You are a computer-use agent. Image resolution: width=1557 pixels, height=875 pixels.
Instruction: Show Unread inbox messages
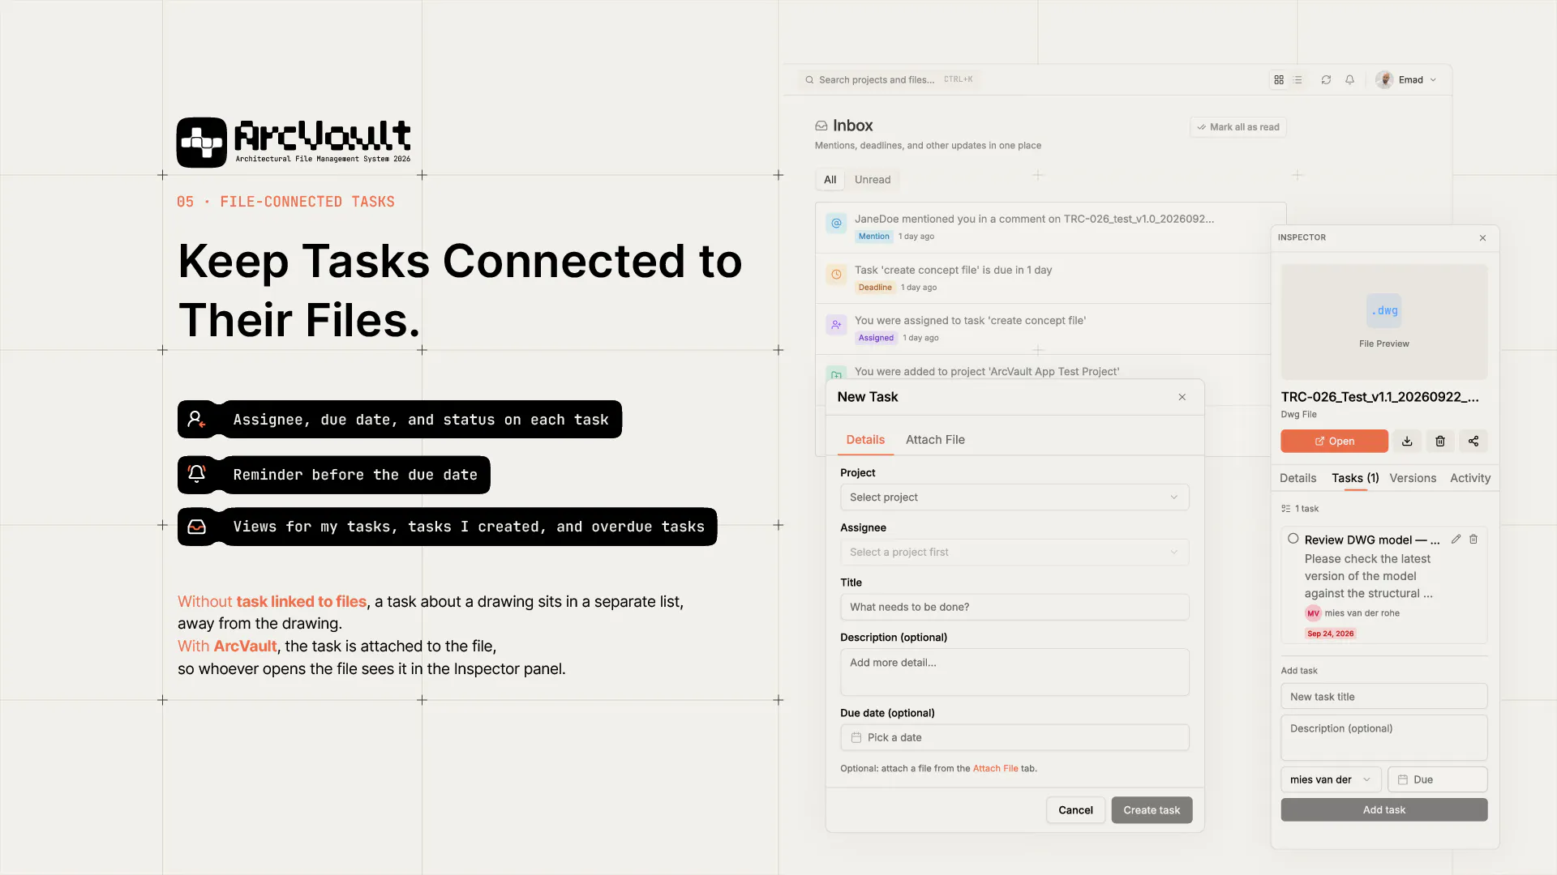pyautogui.click(x=873, y=180)
